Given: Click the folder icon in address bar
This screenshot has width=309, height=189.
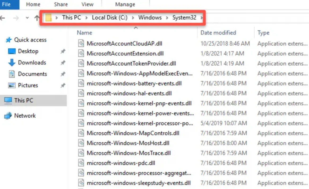Looking at the screenshot, I should [x=49, y=18].
